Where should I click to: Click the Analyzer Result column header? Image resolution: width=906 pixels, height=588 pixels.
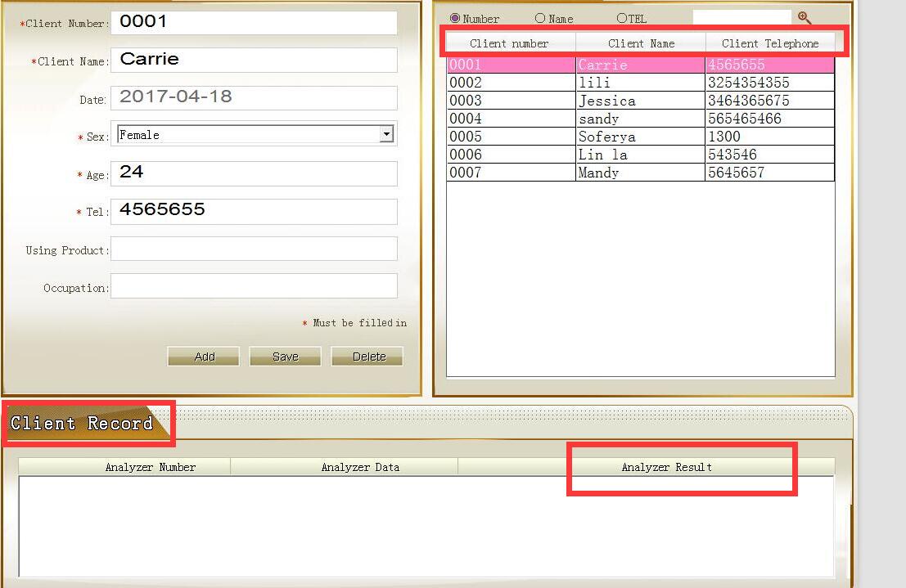click(646, 467)
